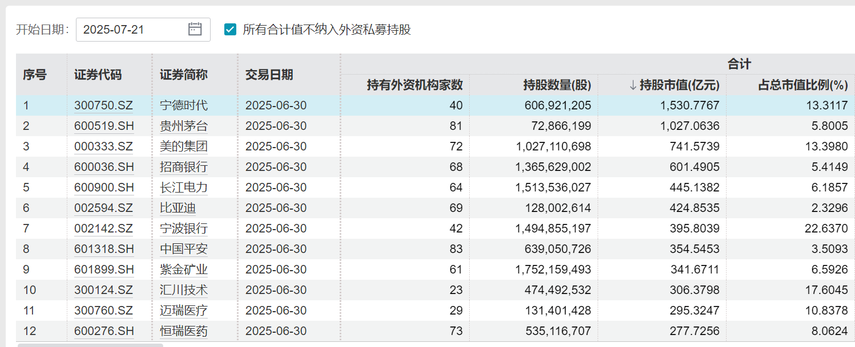Sort by 持股市值(亿元) column header
The image size is (855, 347).
679,85
